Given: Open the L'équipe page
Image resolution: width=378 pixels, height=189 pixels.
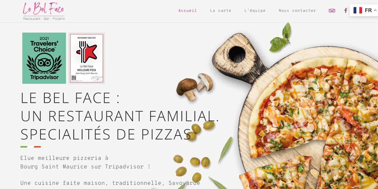Looking at the screenshot, I should pos(255,11).
